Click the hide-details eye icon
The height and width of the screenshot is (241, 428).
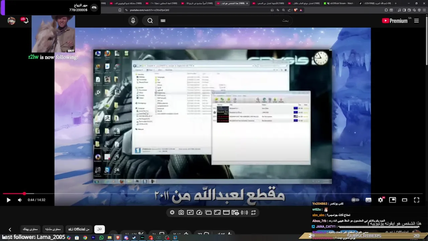pos(235,213)
